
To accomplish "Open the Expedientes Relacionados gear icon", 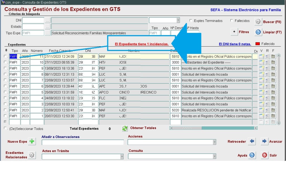I will 32,155.
